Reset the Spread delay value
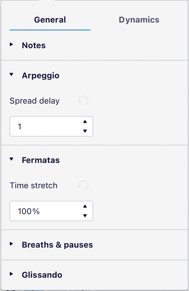This screenshot has height=291, width=189. coord(83,101)
